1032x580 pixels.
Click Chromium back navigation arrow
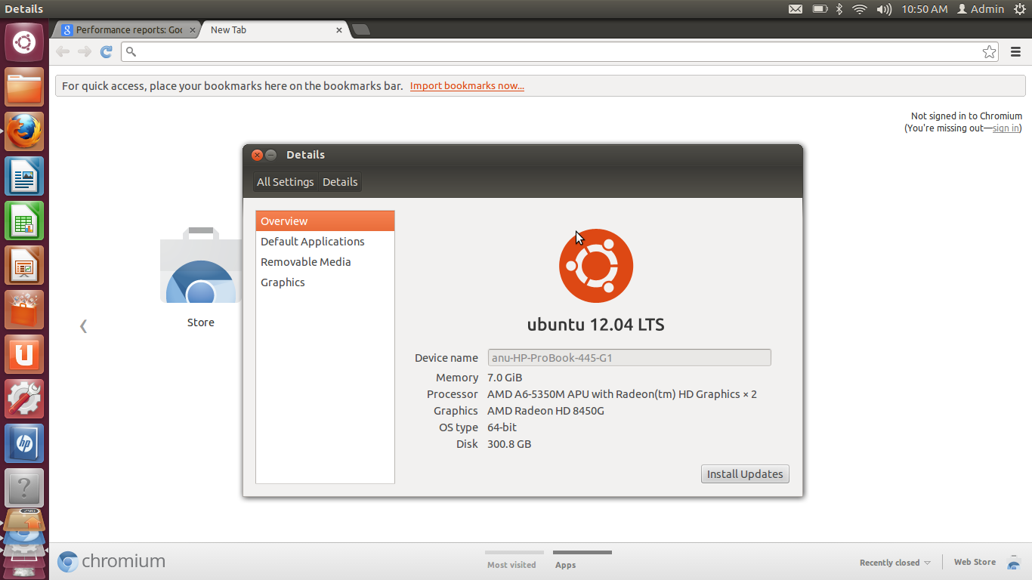[x=63, y=51]
